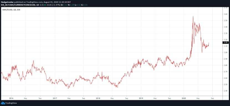Click the 2.40 price axis label
Image resolution: width=230 pixels, height=106 pixels.
click(x=226, y=91)
